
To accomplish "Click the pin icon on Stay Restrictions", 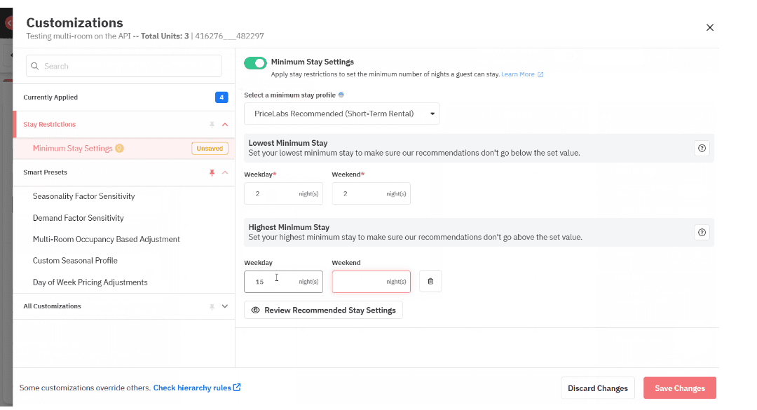I will coord(212,125).
